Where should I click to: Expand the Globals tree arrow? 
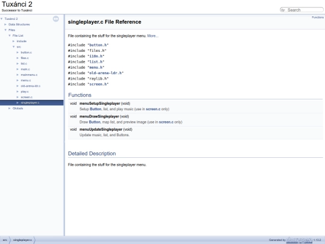click(9, 108)
